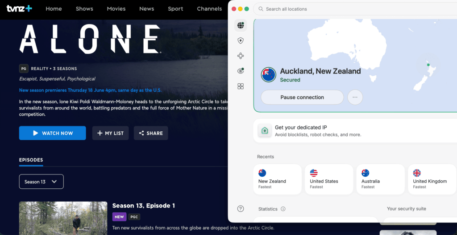Connect to New Zealand recent location
Viewport: 457px width, 235px height.
click(277, 179)
